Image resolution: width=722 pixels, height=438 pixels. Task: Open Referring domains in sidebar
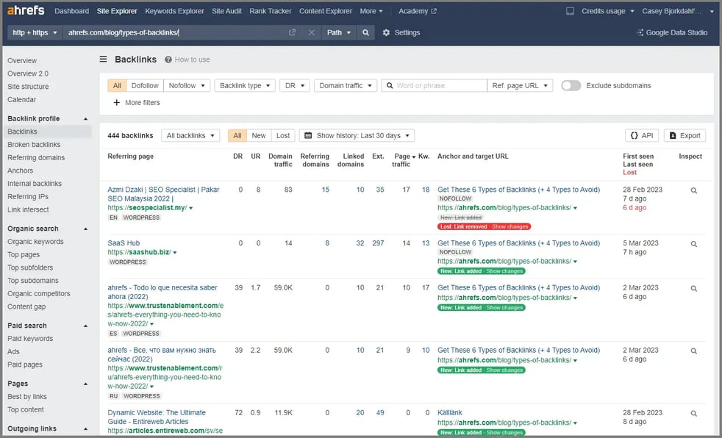(x=36, y=158)
